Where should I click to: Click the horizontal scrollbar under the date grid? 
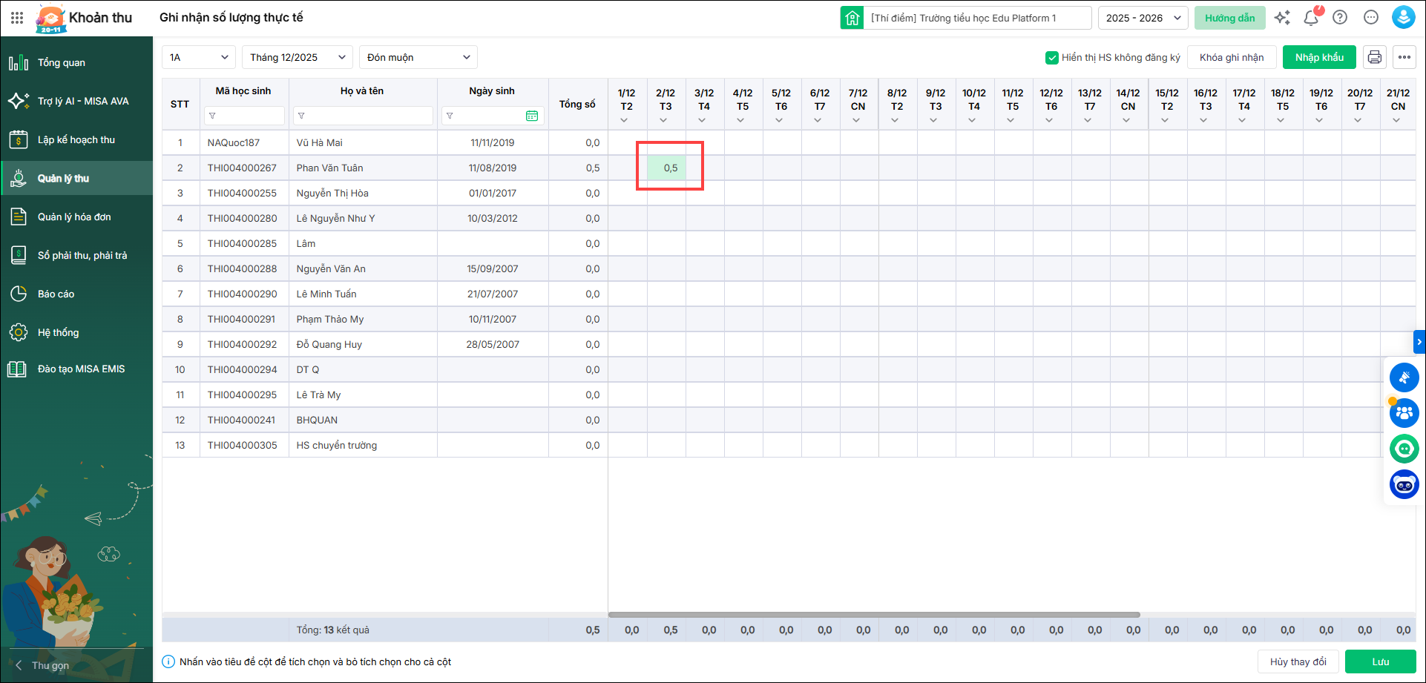tap(874, 615)
